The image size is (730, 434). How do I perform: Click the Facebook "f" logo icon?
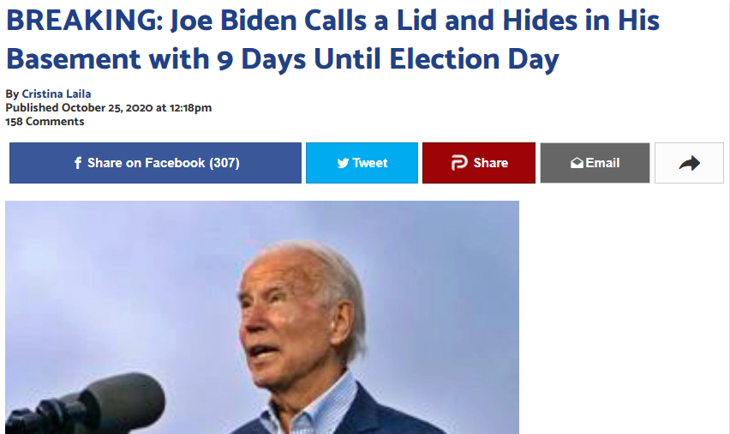[x=78, y=163]
